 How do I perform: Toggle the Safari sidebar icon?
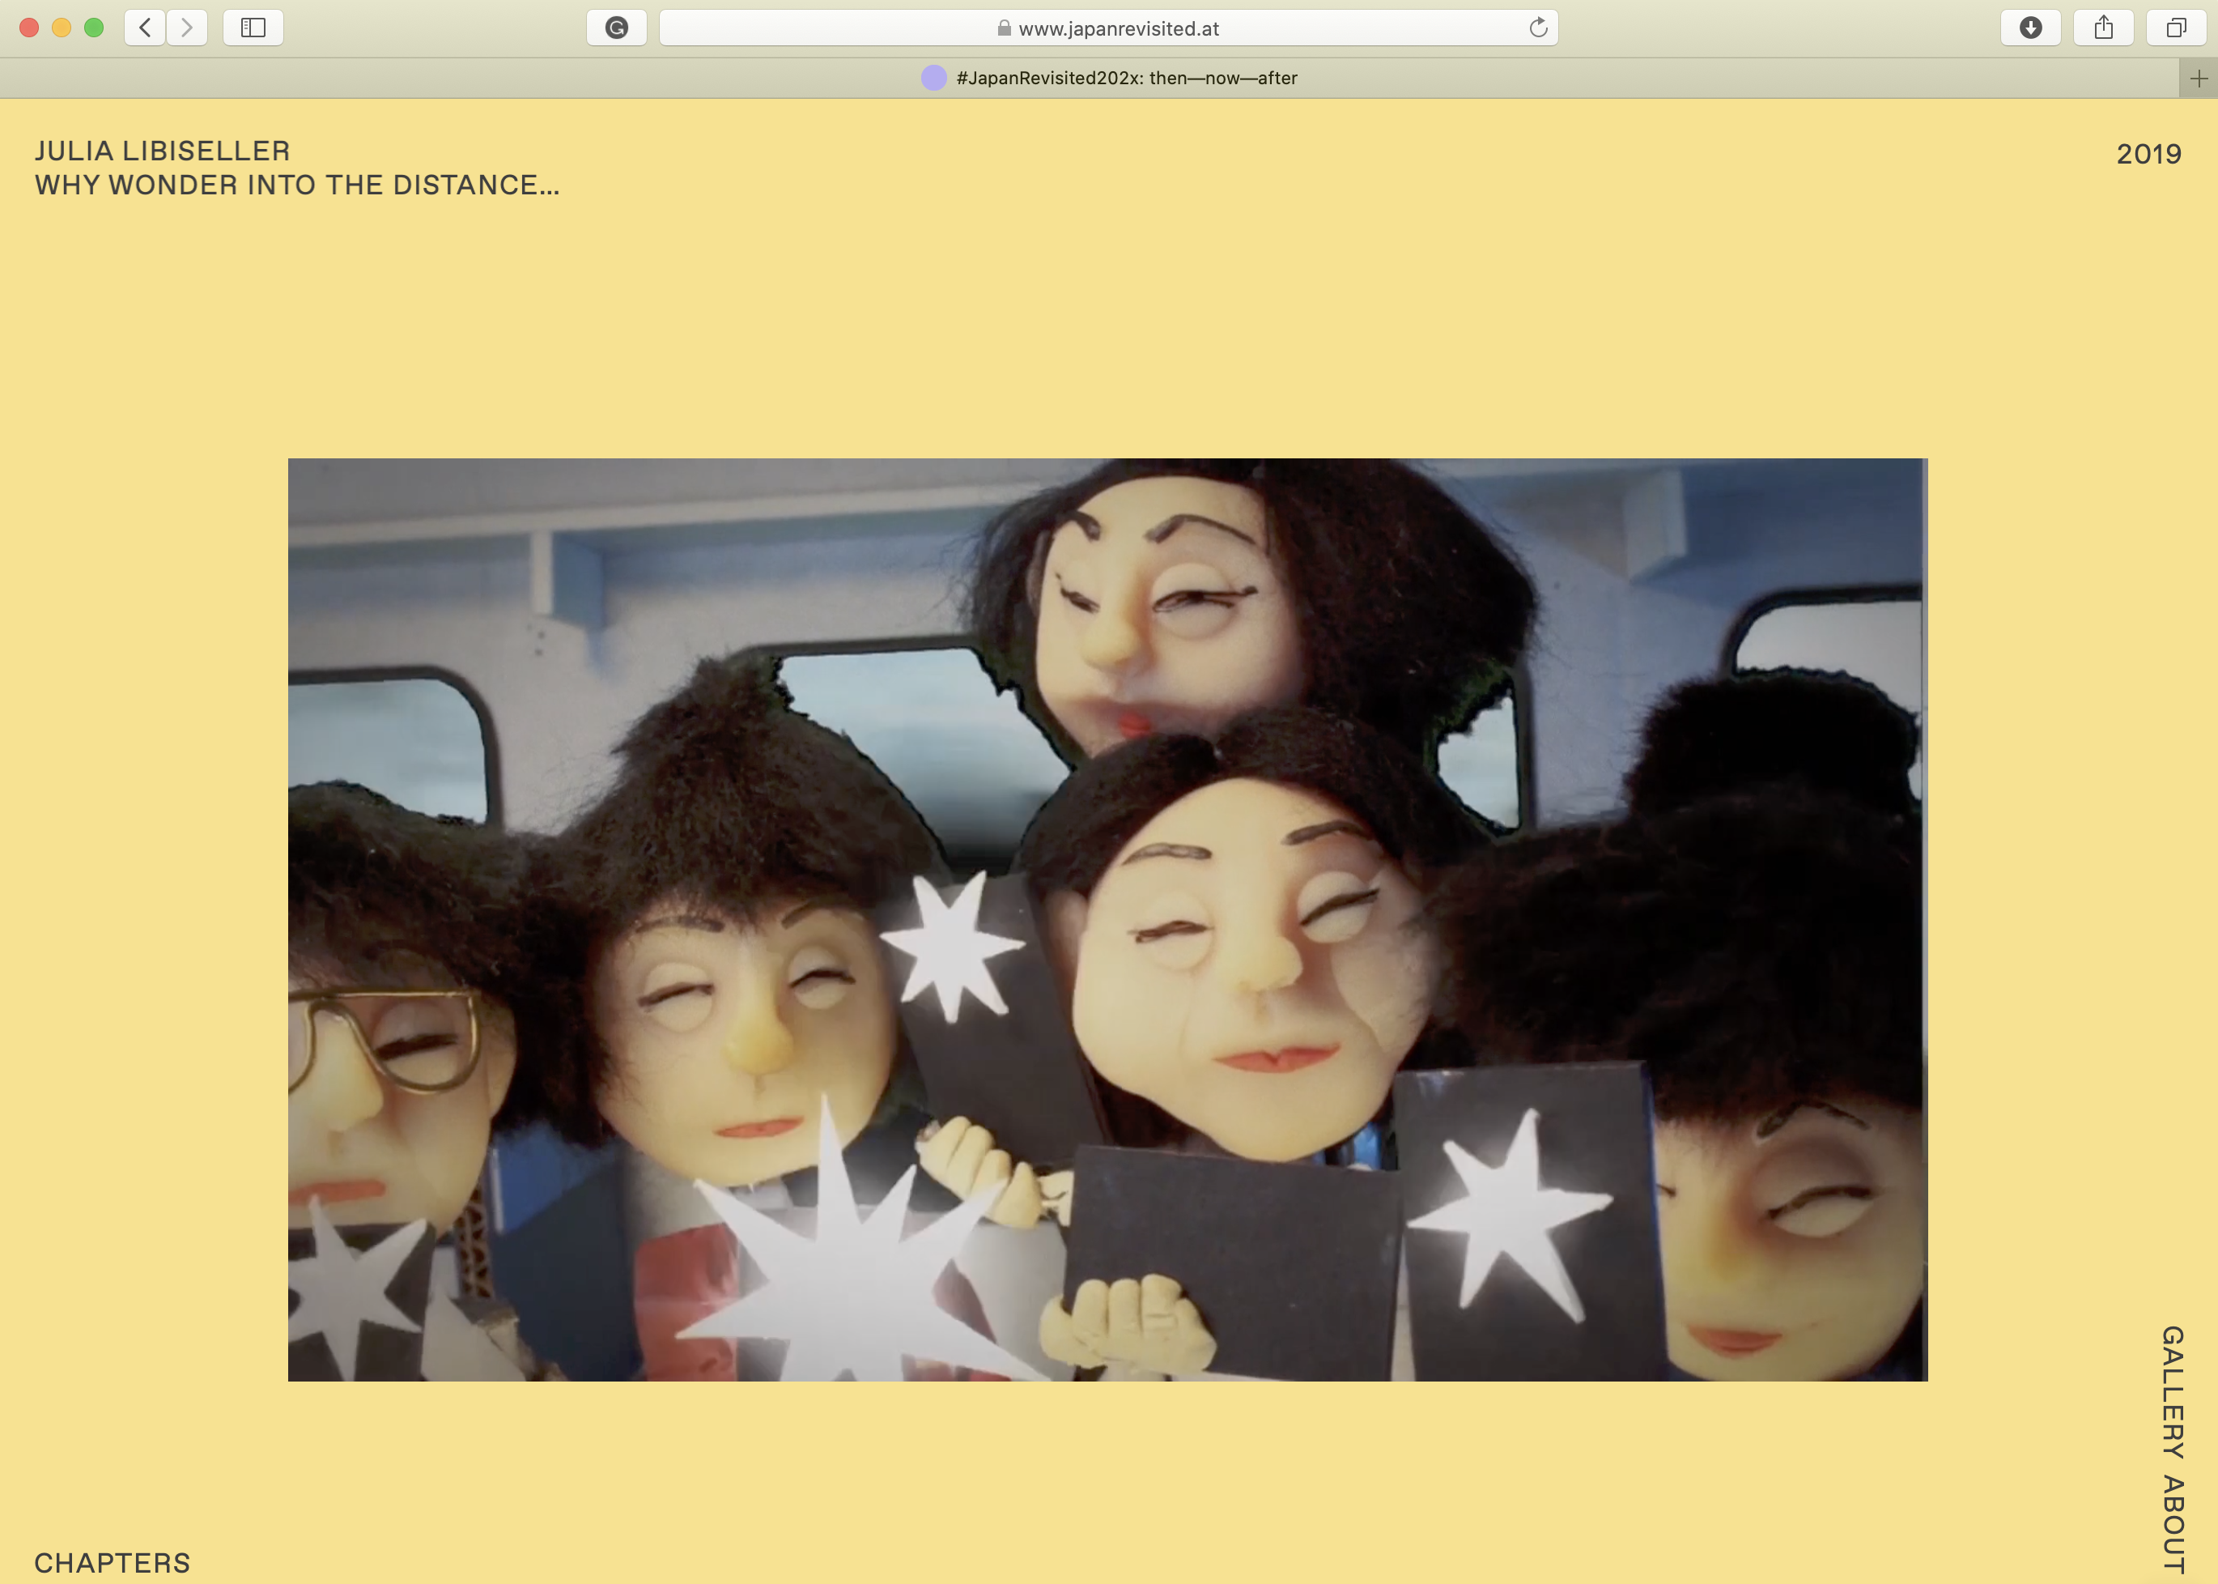(x=253, y=28)
